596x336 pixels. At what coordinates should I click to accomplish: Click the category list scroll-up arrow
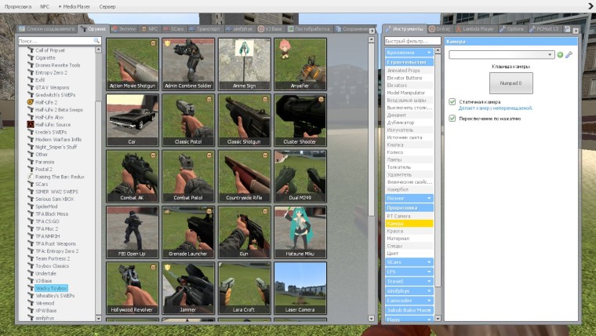(x=99, y=49)
